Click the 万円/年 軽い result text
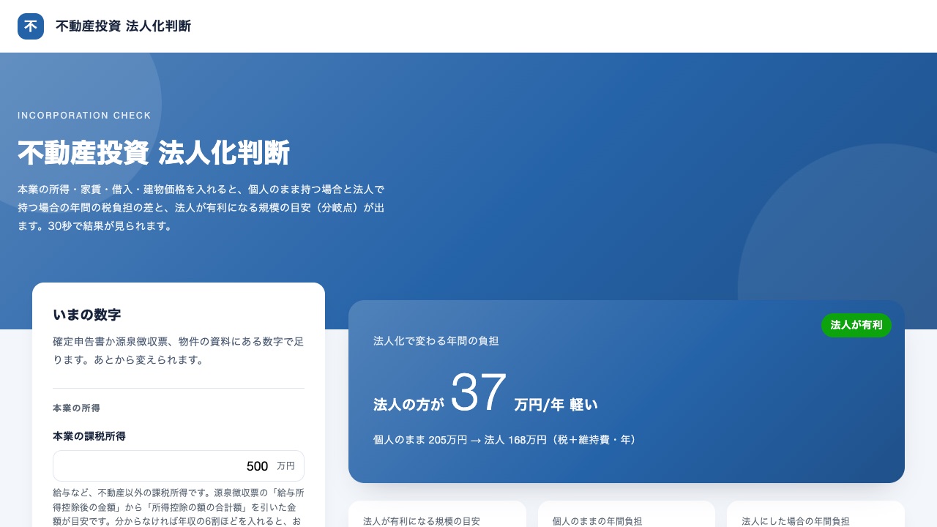 556,405
